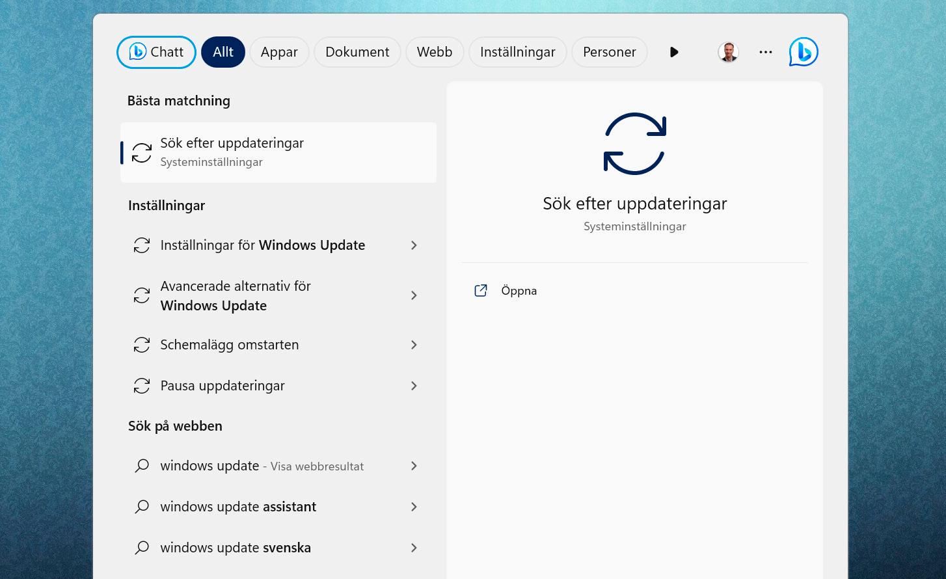This screenshot has width=946, height=579.
Task: Click the magnifier icon beside windows update svenska
Action: [x=142, y=548]
